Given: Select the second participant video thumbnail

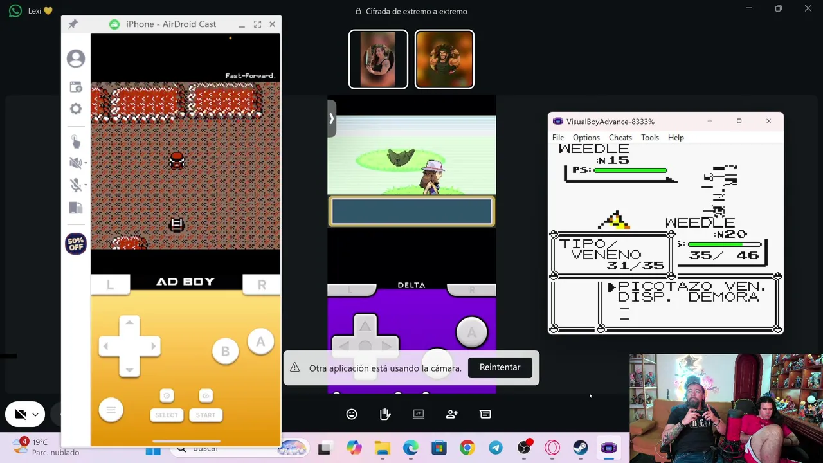Looking at the screenshot, I should 444,59.
